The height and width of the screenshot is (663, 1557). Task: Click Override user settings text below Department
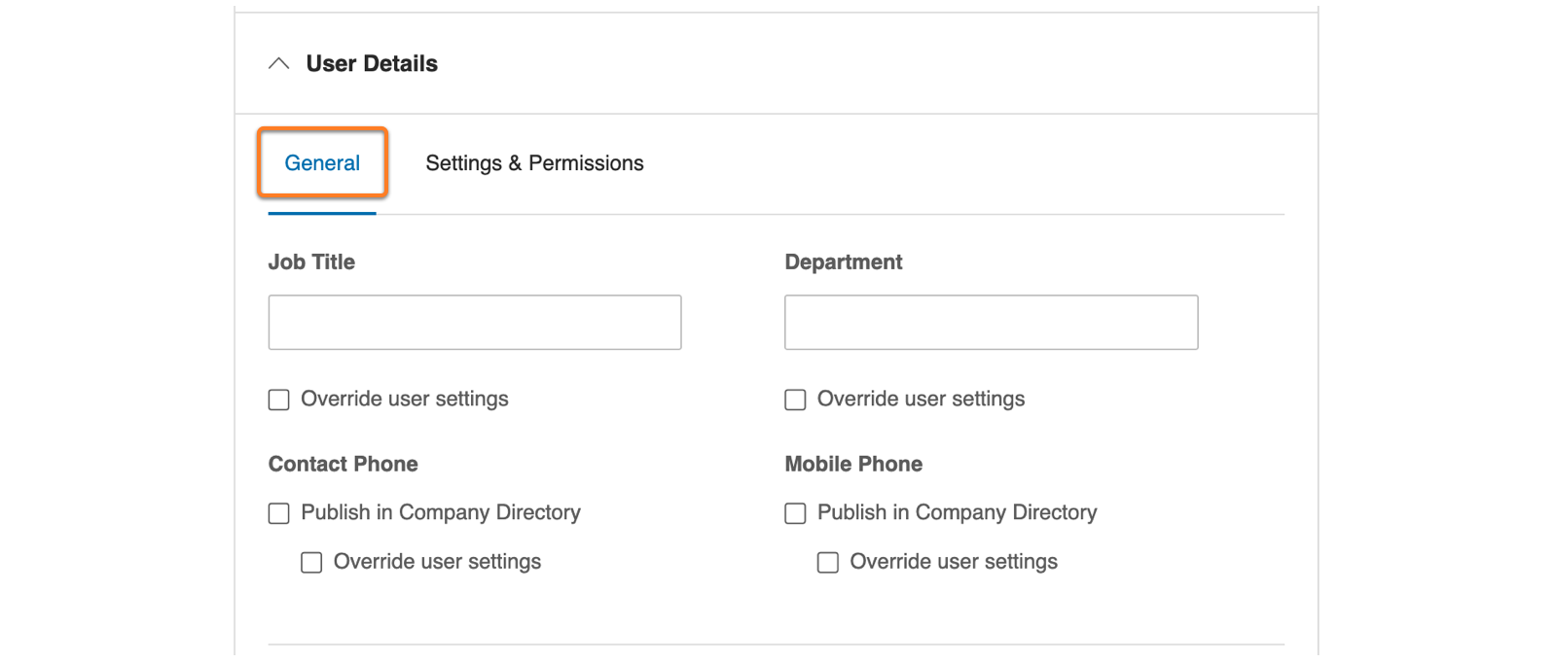point(921,400)
